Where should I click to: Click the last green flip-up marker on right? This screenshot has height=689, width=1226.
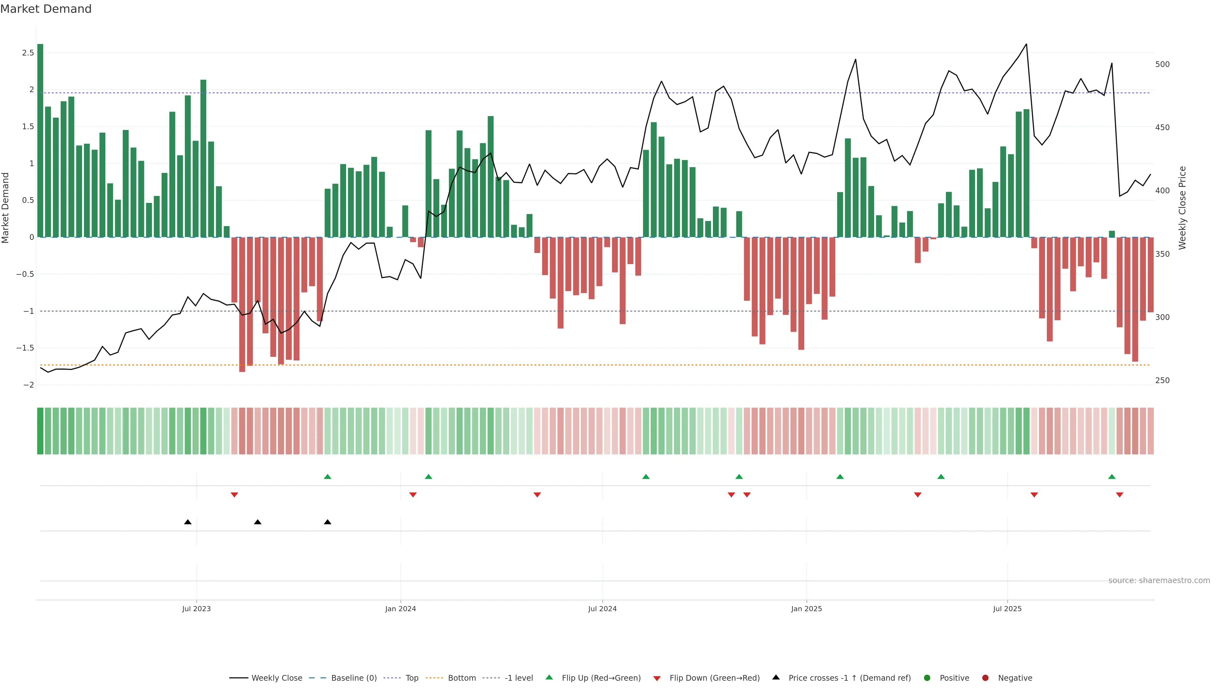pos(1112,477)
